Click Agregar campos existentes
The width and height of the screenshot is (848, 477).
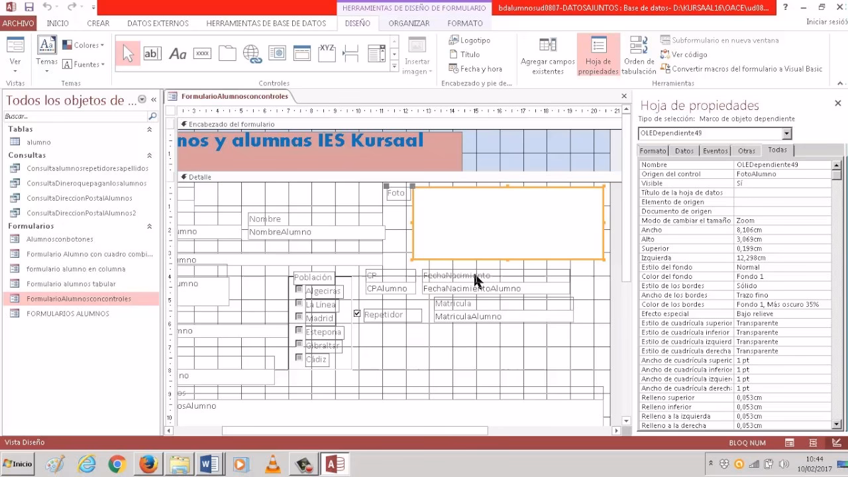click(548, 56)
